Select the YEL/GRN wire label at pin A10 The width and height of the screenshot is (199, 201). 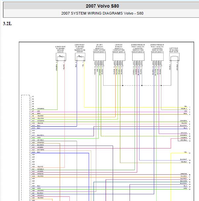click(x=40, y=118)
